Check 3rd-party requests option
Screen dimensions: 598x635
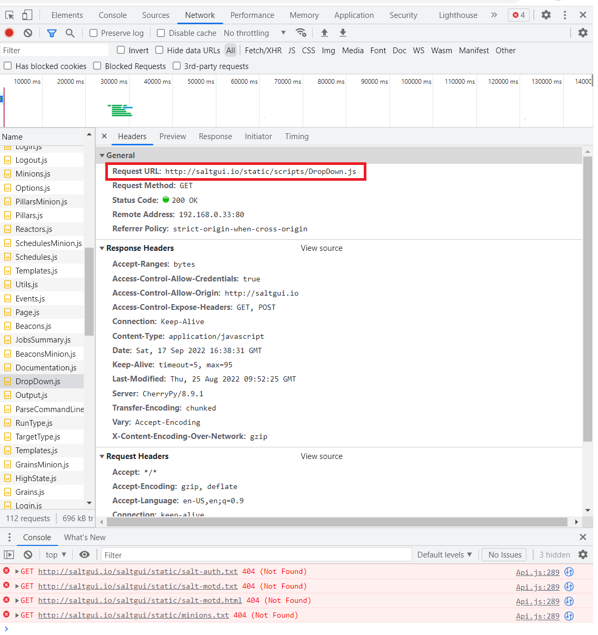(177, 66)
